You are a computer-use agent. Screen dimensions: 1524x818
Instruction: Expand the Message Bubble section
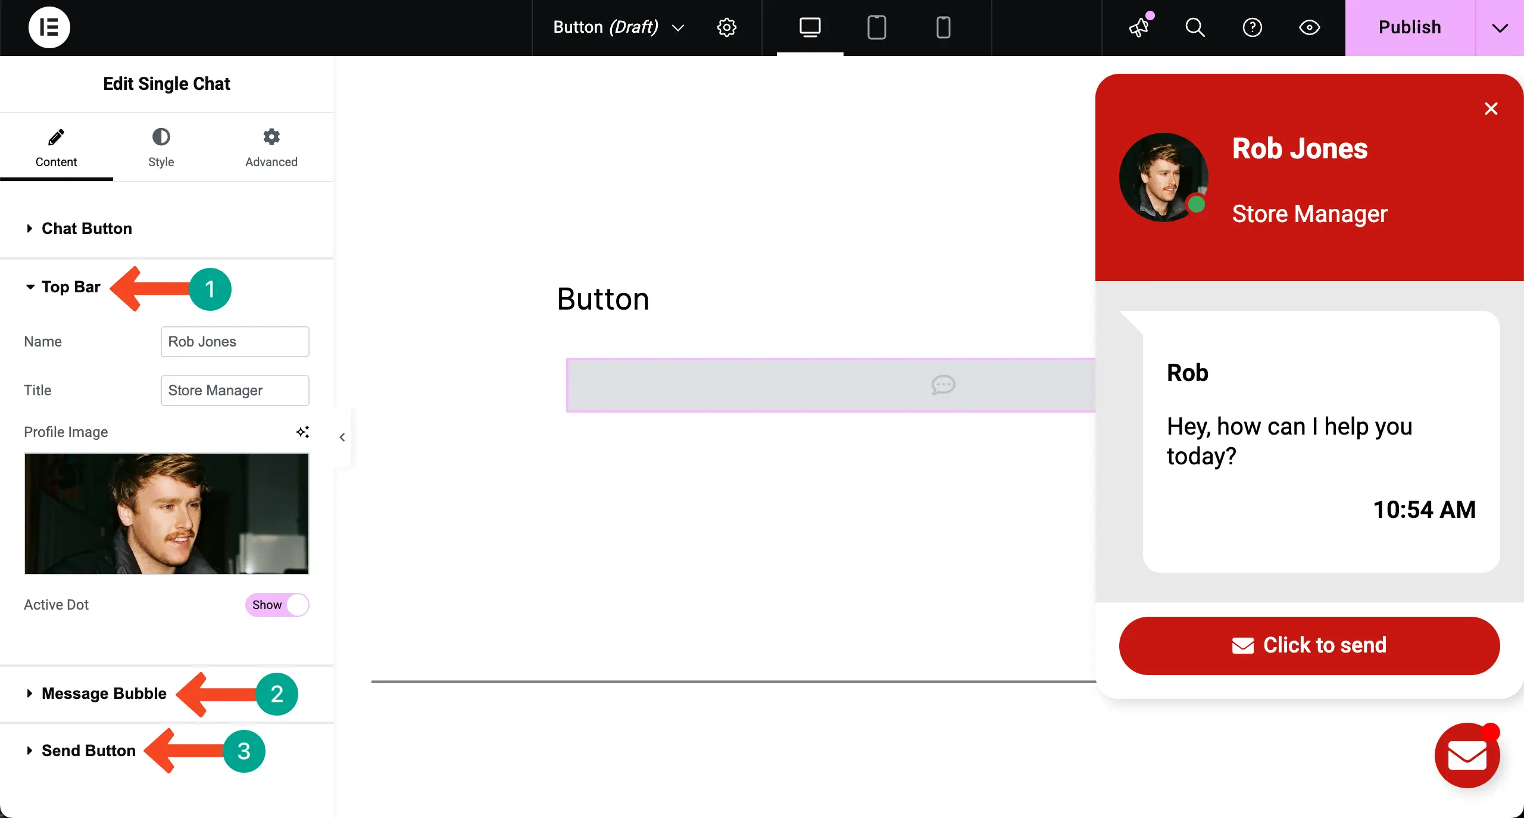(104, 694)
